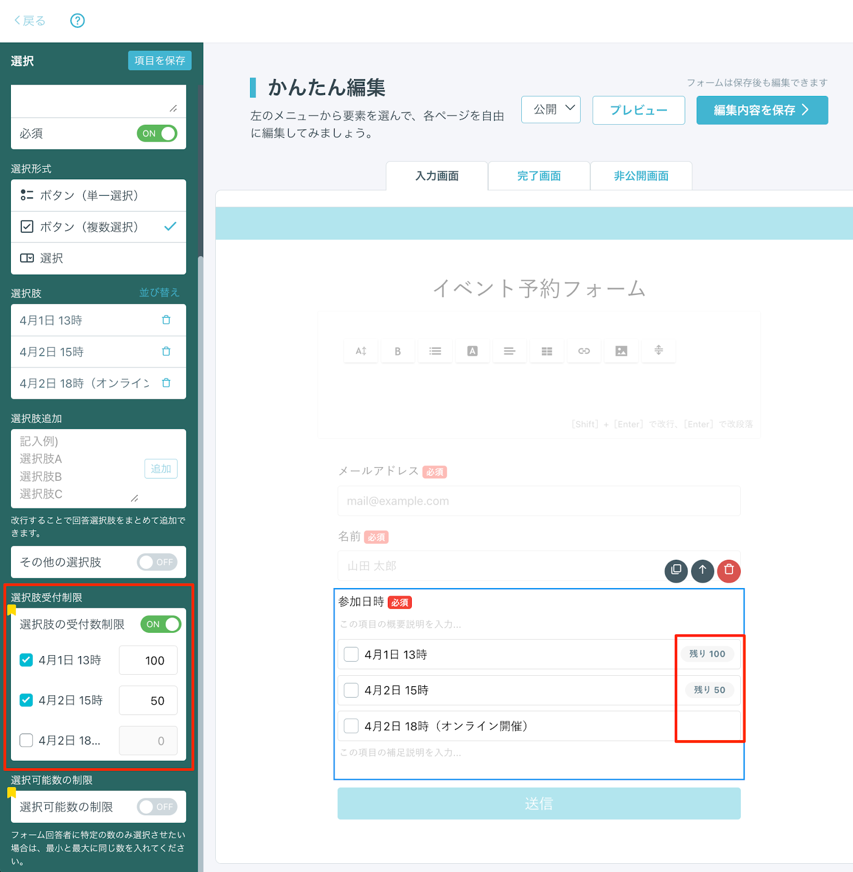853x872 pixels.
Task: Edit the limit value 50 field
Action: coord(148,700)
